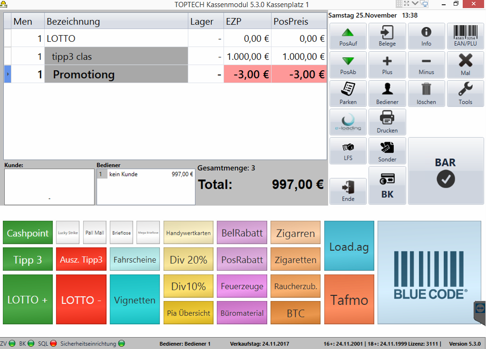The image size is (486, 349).
Task: Apply Div10% discount tile
Action: pyautogui.click(x=188, y=286)
